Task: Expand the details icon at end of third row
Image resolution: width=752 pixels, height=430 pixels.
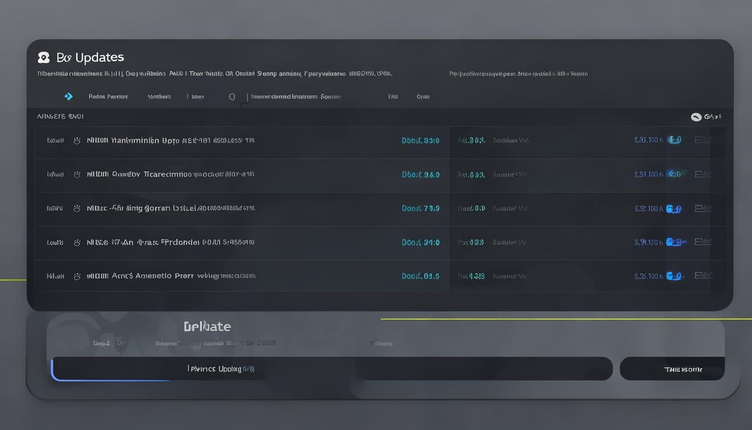Action: [x=703, y=208]
